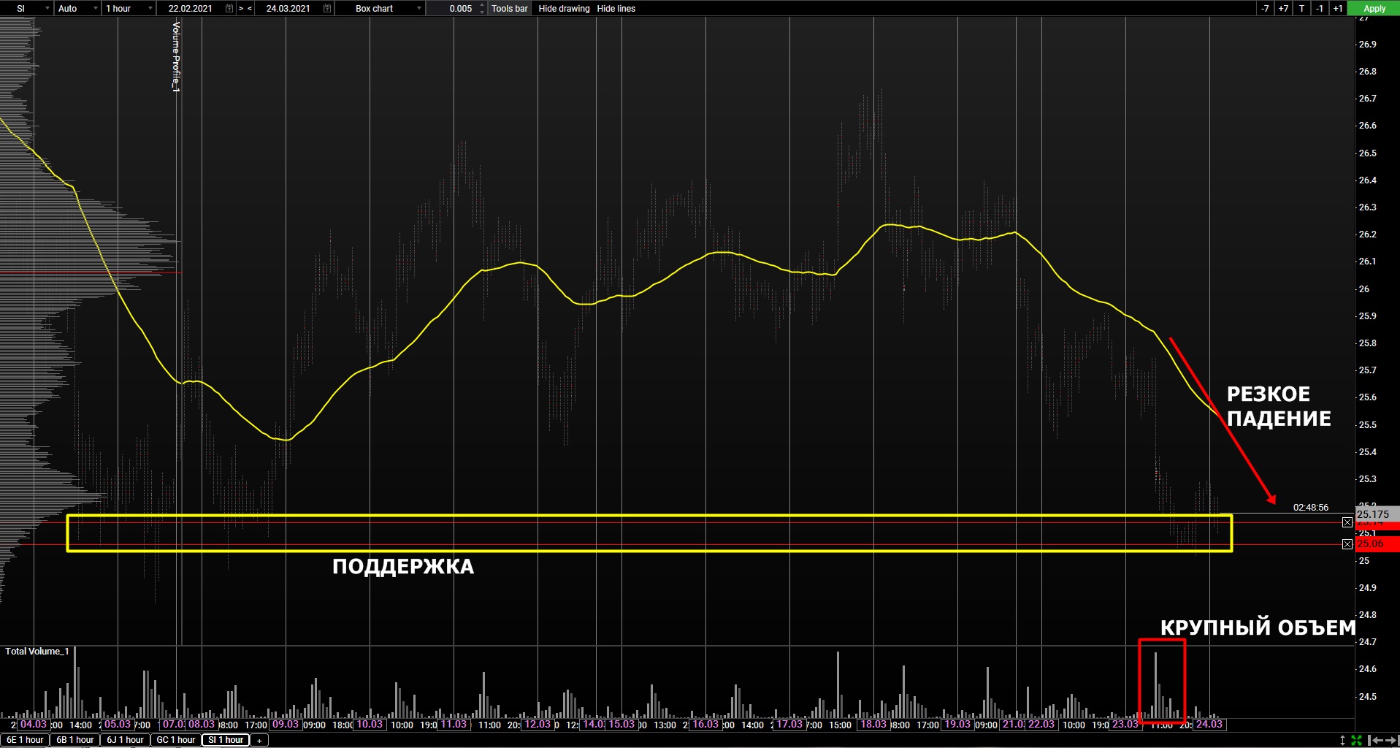
Task: Click the green fit-to-screen icon
Action: [x=1356, y=740]
